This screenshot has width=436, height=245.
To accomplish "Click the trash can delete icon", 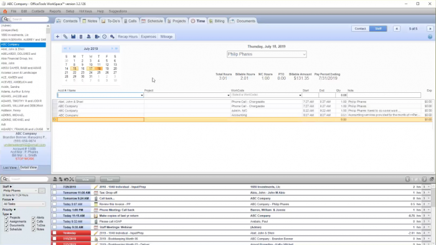I will tap(81, 37).
